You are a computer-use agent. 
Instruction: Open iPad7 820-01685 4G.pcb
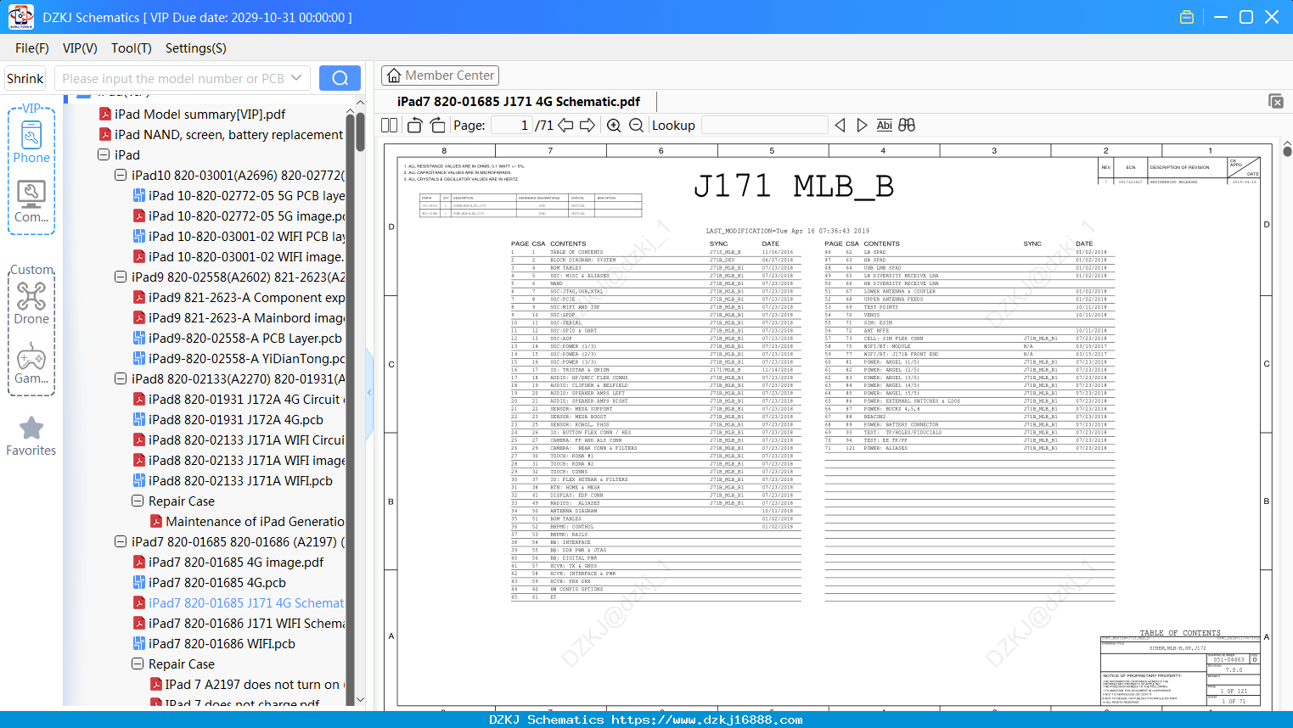pyautogui.click(x=209, y=583)
